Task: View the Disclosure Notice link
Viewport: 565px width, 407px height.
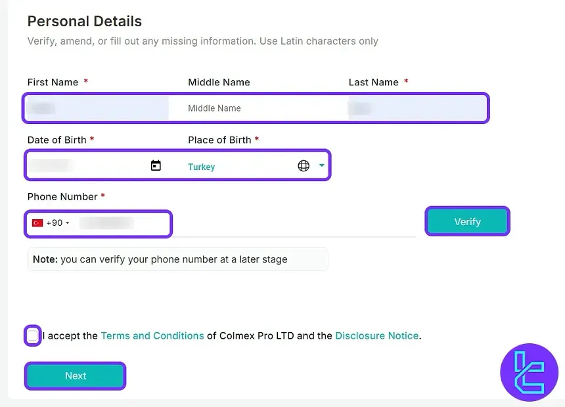Action: 376,335
